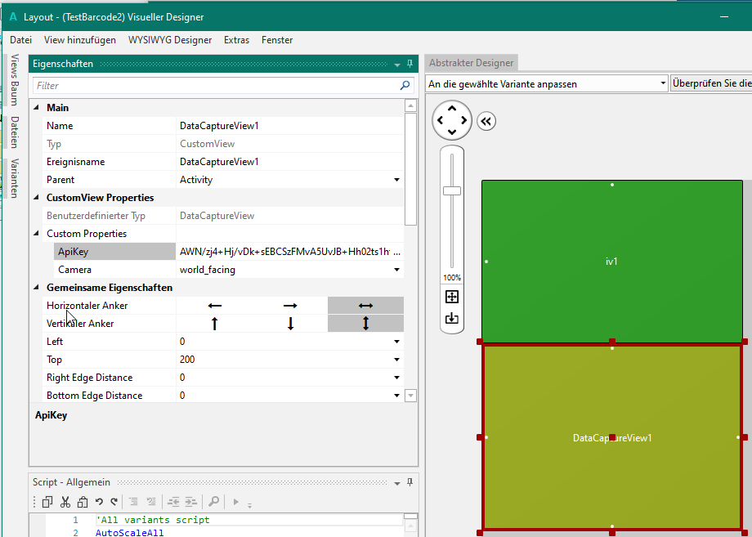Screen dimensions: 752x537
Task: Select right-pointing Horizontaler Anker option
Action: point(290,306)
